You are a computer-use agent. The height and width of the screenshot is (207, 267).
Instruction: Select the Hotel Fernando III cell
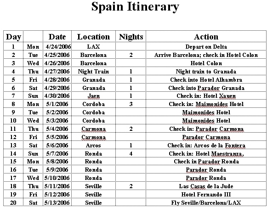point(206,195)
